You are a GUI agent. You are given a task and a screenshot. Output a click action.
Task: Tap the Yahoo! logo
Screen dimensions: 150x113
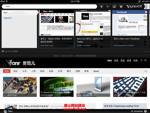tap(134, 7)
